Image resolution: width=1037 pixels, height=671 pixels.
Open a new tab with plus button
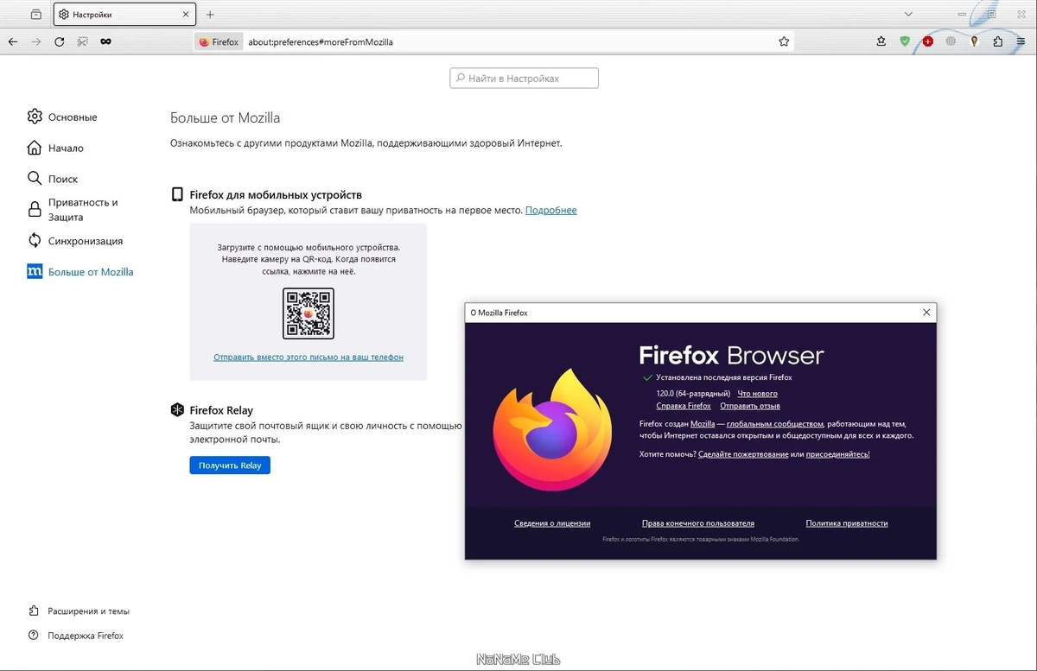[x=210, y=15]
